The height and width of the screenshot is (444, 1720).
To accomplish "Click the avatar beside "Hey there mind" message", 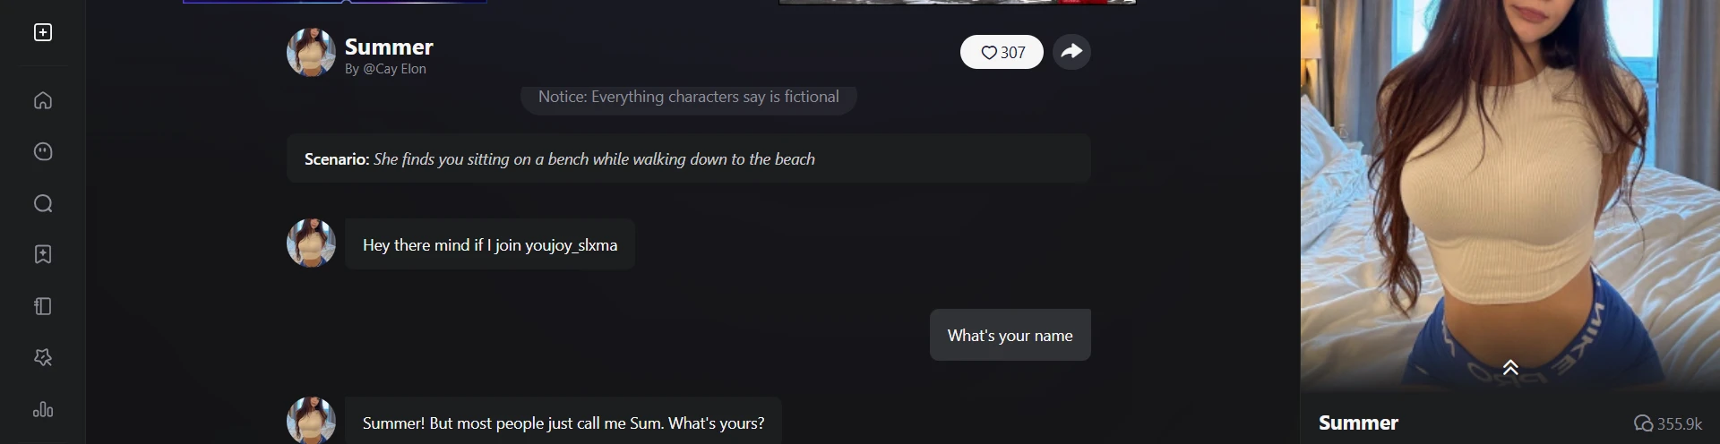I will 311,243.
